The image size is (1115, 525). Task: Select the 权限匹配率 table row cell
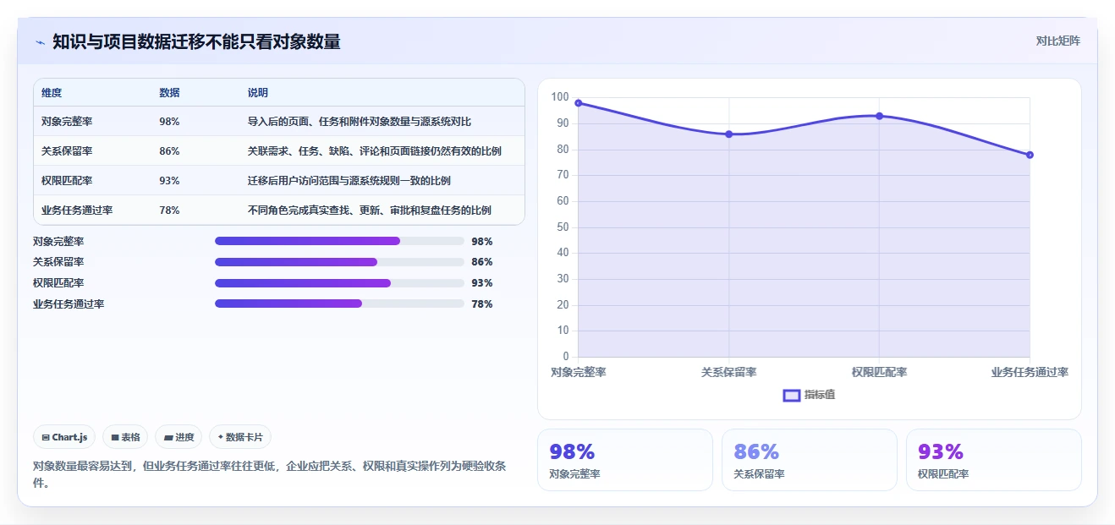point(67,181)
